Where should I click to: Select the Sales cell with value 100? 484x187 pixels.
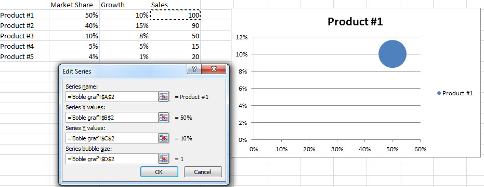(175, 15)
